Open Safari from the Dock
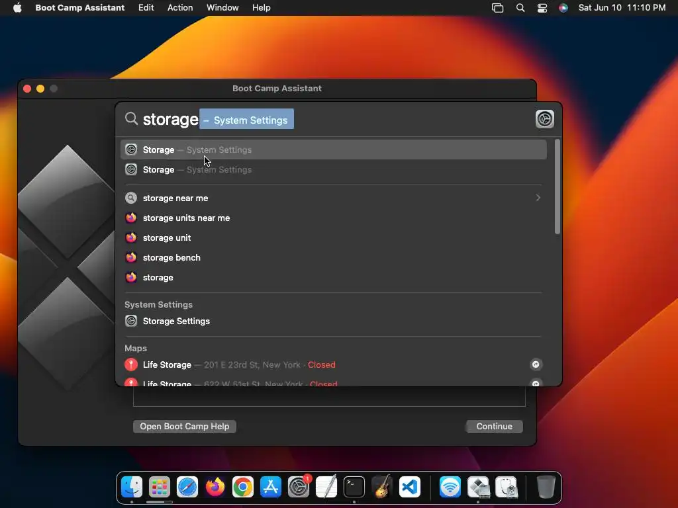Screen dimensions: 678x508 point(187,487)
